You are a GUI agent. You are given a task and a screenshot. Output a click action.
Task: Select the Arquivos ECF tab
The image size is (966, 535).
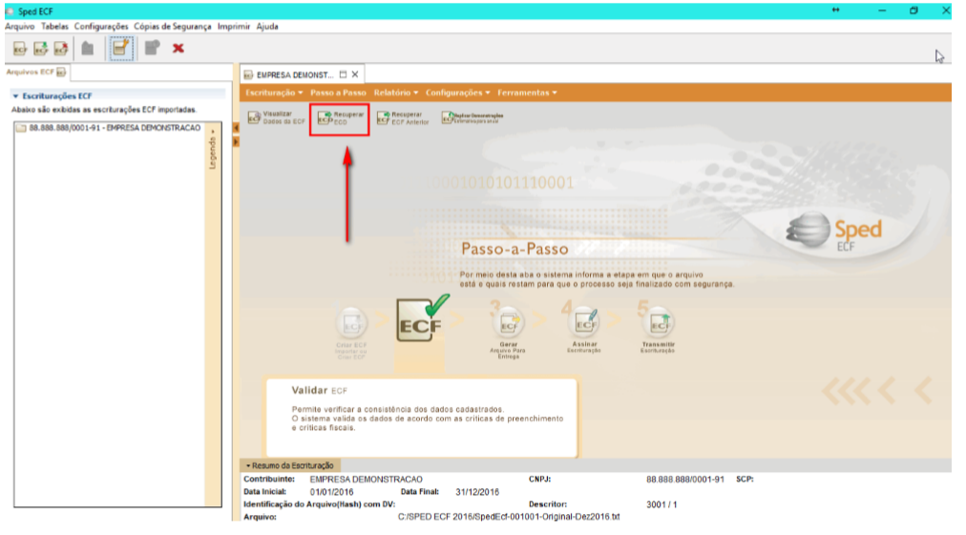pos(36,72)
